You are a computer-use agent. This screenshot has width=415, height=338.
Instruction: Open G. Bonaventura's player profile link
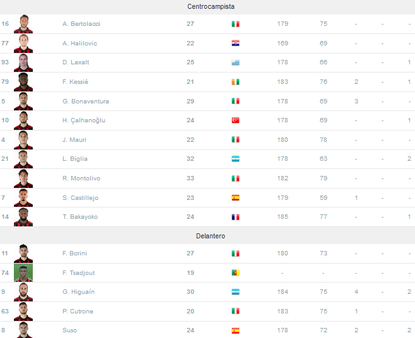pyautogui.click(x=86, y=101)
